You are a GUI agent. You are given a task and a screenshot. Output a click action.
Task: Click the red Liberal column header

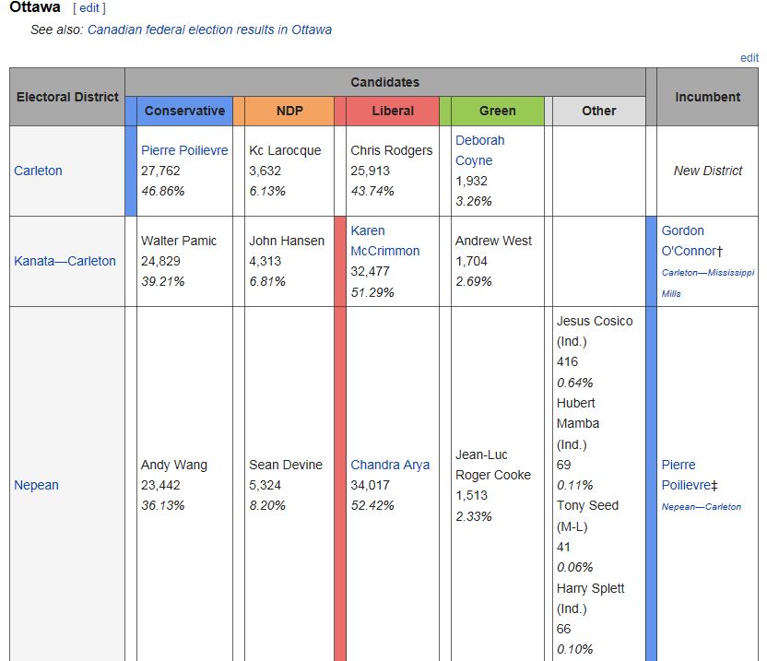pyautogui.click(x=393, y=111)
